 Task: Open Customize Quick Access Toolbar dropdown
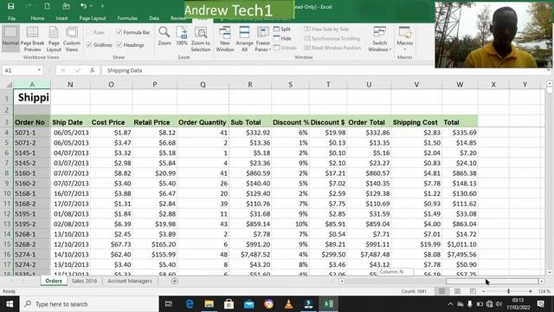(x=102, y=6)
